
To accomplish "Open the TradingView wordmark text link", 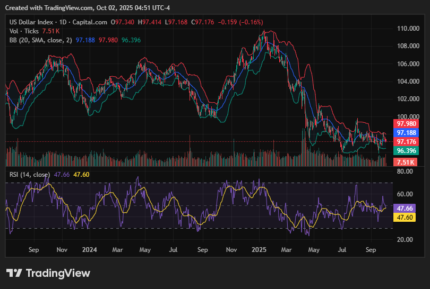I will tap(58, 273).
